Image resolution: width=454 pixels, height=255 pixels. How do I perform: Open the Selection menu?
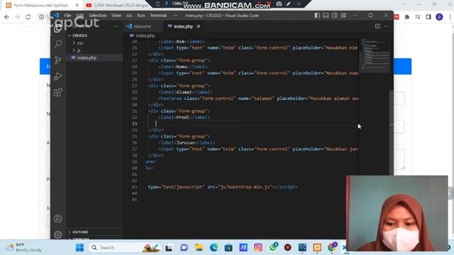[98, 16]
